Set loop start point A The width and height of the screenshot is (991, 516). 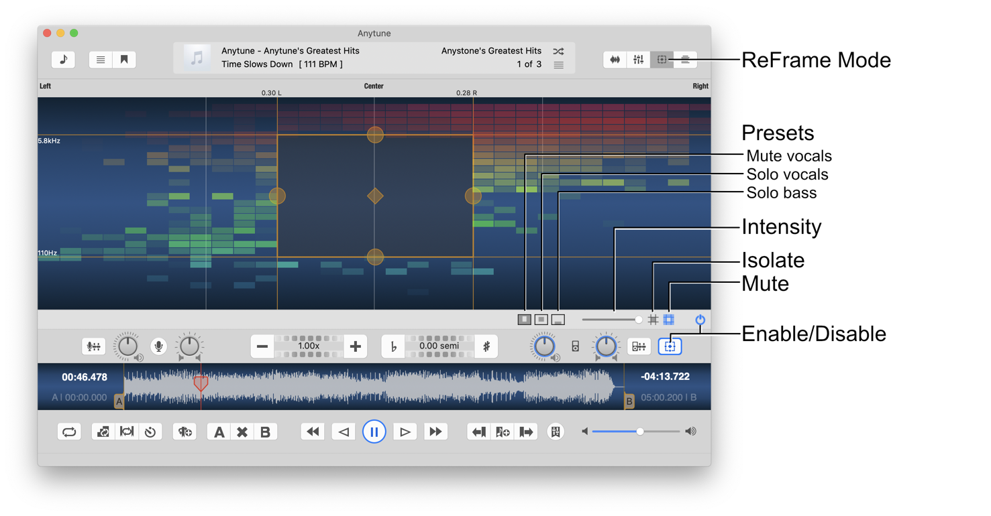(x=219, y=432)
